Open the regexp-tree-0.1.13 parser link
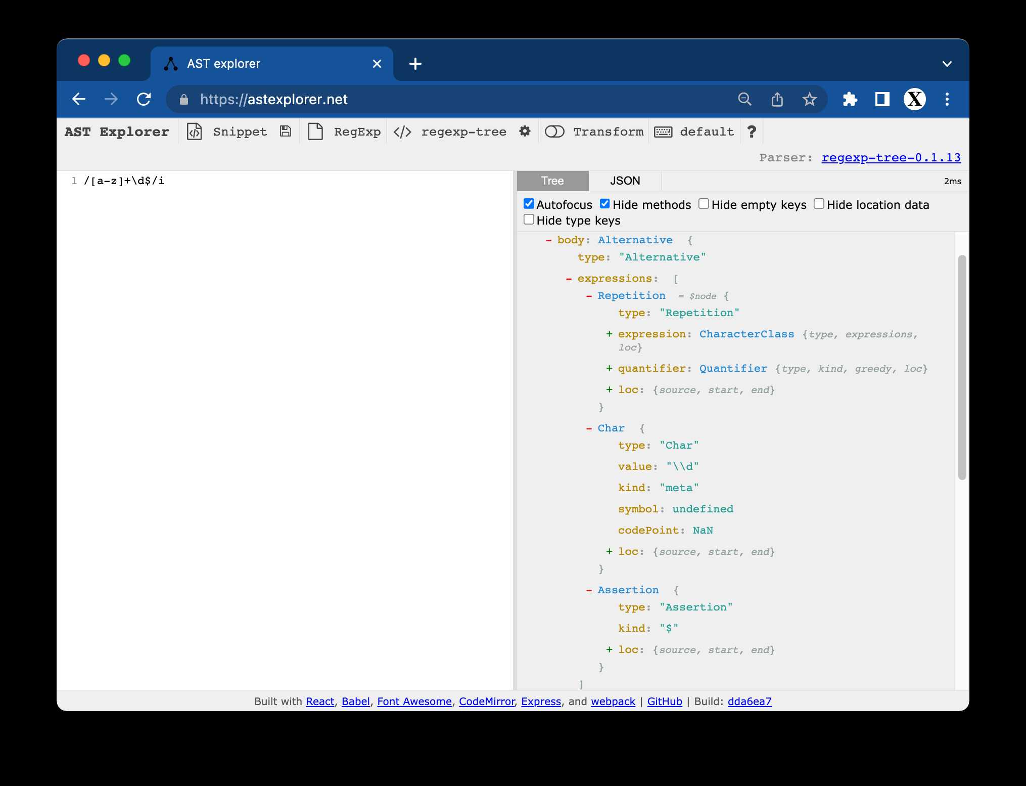 (x=891, y=157)
